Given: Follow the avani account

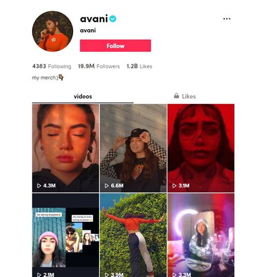Looking at the screenshot, I should (115, 46).
